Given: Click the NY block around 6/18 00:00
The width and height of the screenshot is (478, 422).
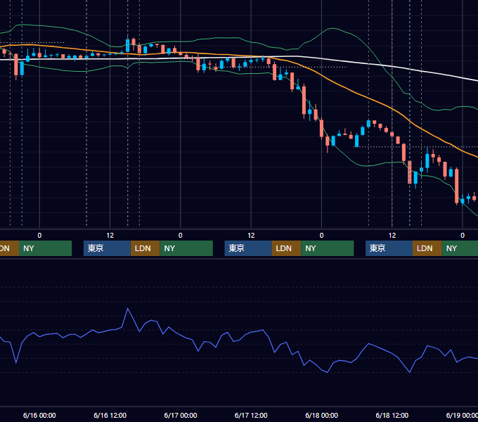Looking at the screenshot, I should point(328,248).
